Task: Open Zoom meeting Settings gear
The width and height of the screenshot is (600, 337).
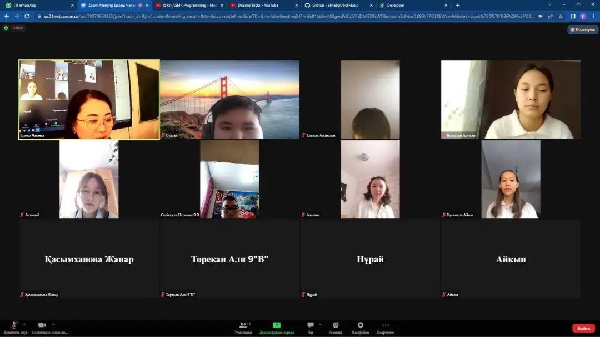Action: click(x=360, y=325)
